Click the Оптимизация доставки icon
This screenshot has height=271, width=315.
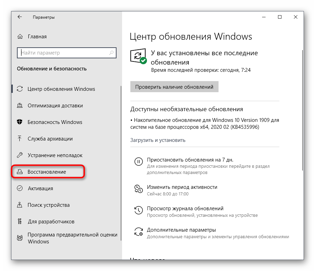tap(20, 105)
